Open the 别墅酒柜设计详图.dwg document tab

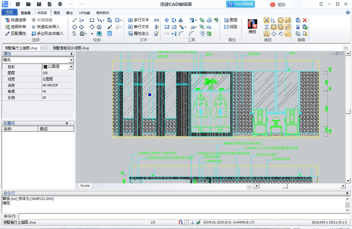point(71,48)
